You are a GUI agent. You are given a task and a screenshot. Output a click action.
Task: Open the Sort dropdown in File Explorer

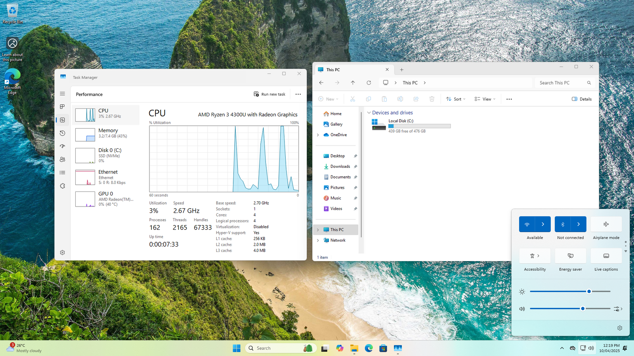456,99
